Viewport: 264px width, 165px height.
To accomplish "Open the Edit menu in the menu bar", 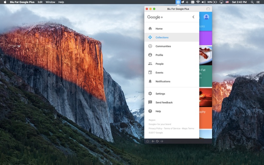I will [x=40, y=2].
